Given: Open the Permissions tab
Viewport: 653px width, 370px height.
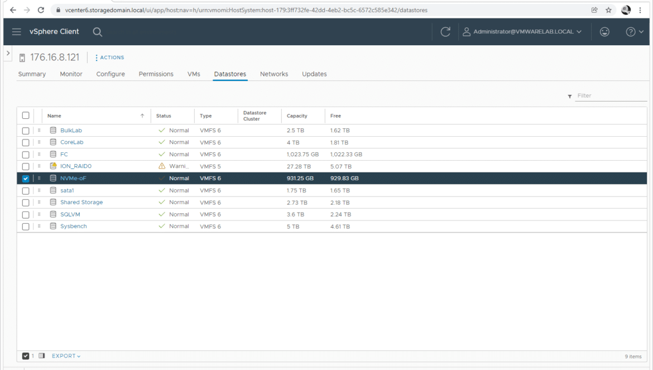Looking at the screenshot, I should click(156, 74).
